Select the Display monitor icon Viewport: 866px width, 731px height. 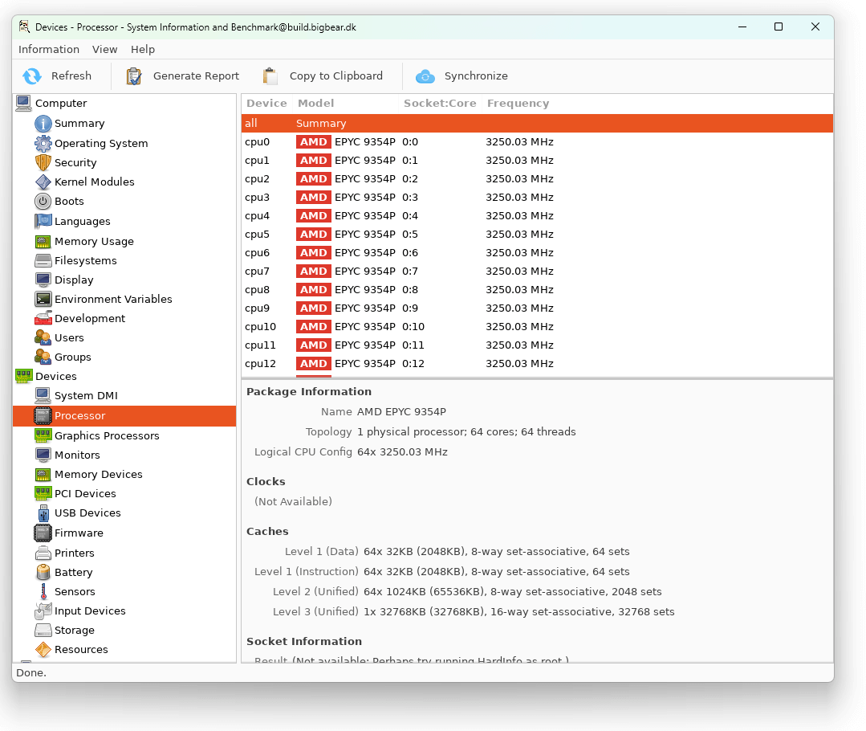pyautogui.click(x=43, y=280)
